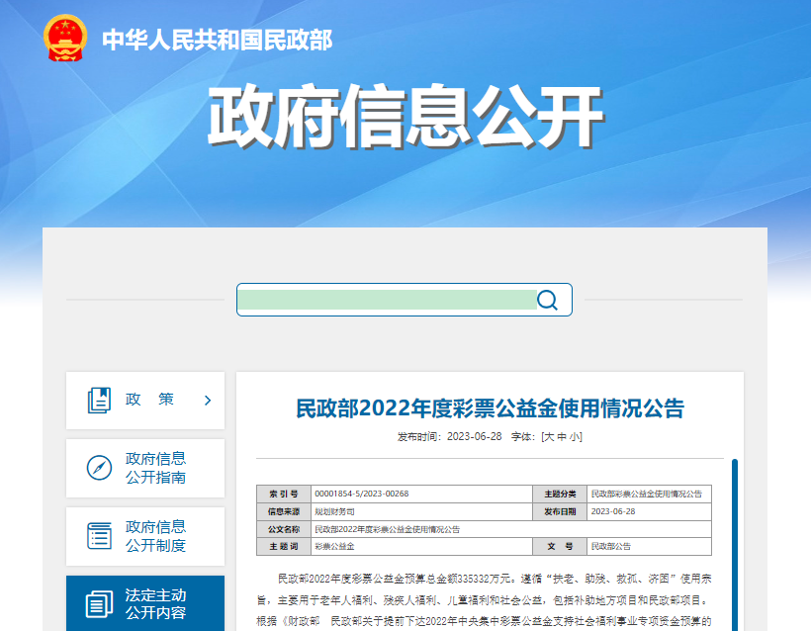Image resolution: width=811 pixels, height=631 pixels.
Task: Click inside the green search input field
Action: pyautogui.click(x=387, y=300)
